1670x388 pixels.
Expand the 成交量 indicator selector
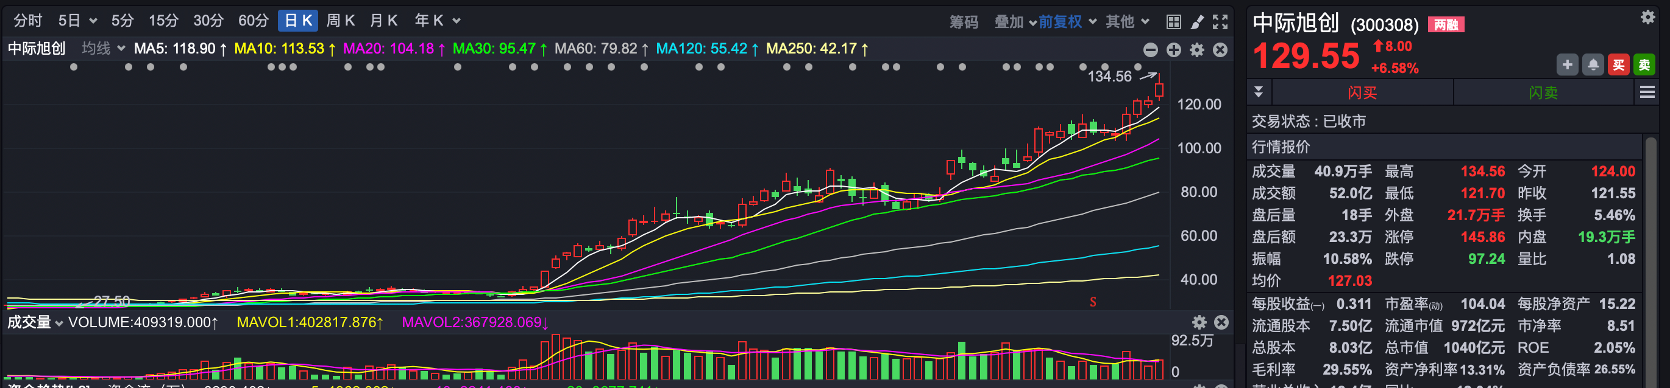[x=35, y=322]
